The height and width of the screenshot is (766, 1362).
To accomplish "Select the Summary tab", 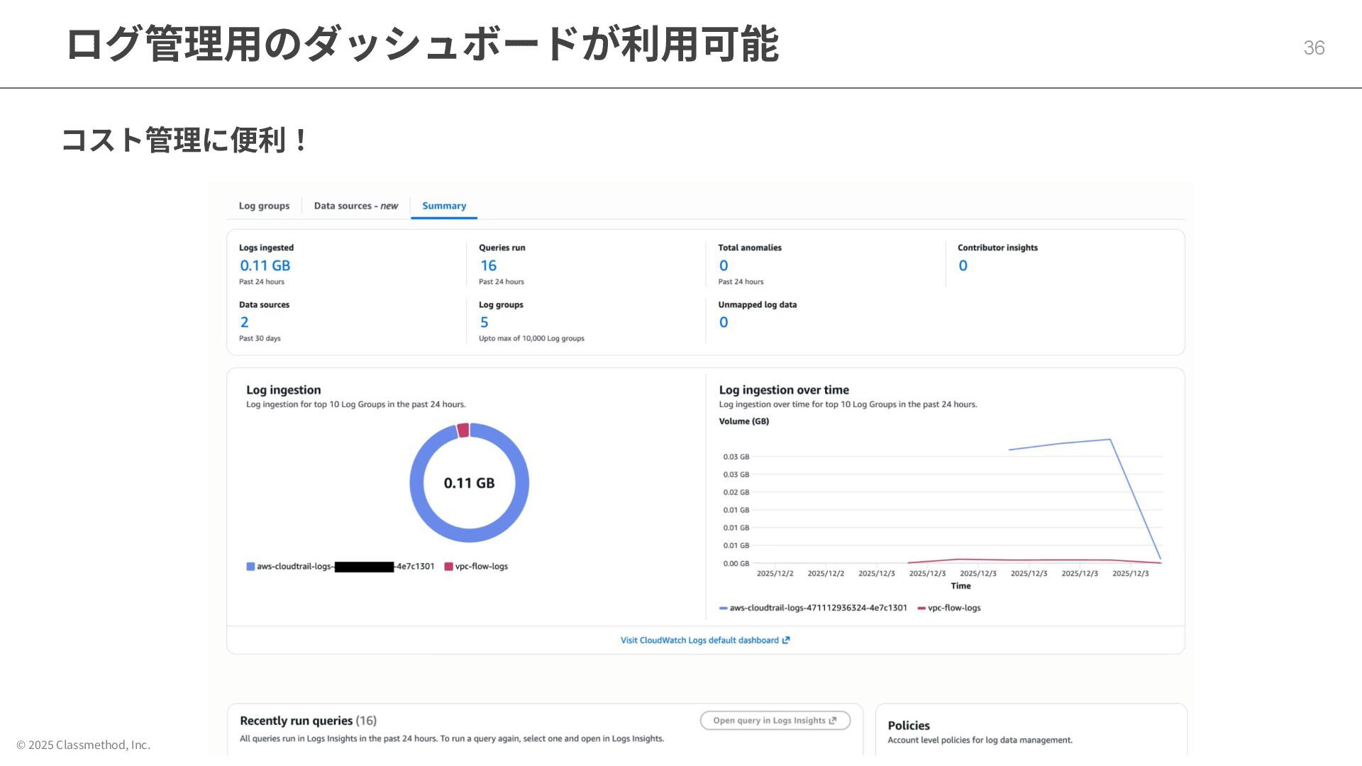I will coord(444,206).
